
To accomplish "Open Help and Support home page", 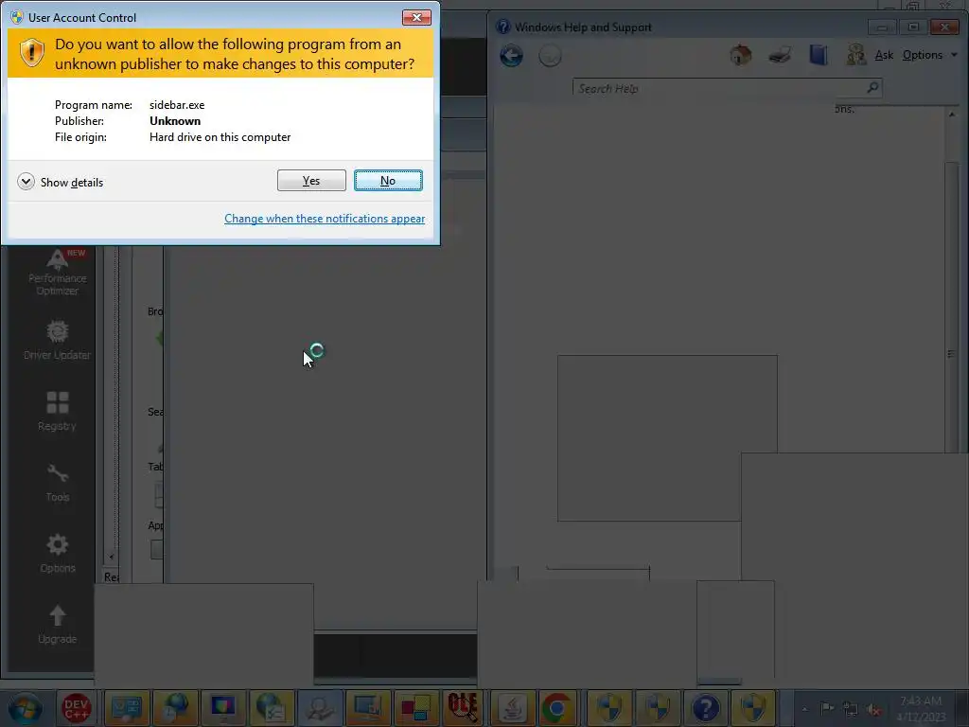I will pos(740,55).
